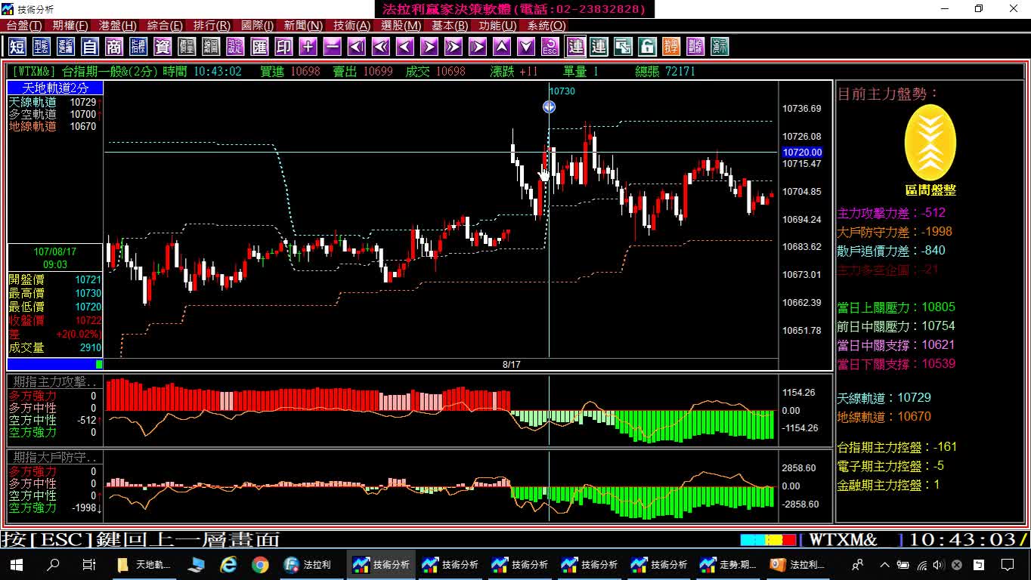Click the up triangle toolbar button
The image size is (1031, 580).
(502, 47)
